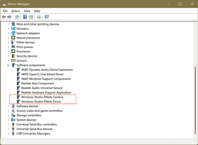Maximize the Device Manager window
Viewport: 198px width, 145px height.
coord(180,4)
